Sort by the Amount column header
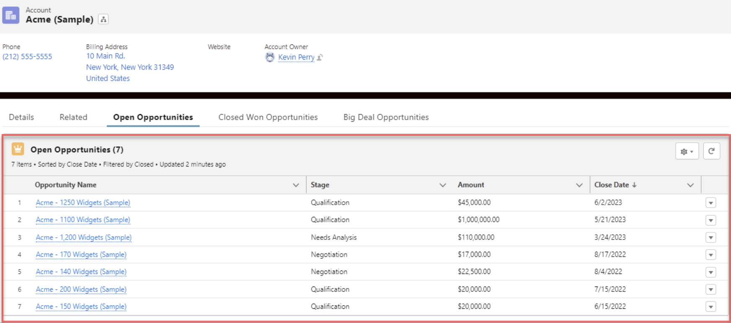The height and width of the screenshot is (323, 731). [x=471, y=185]
